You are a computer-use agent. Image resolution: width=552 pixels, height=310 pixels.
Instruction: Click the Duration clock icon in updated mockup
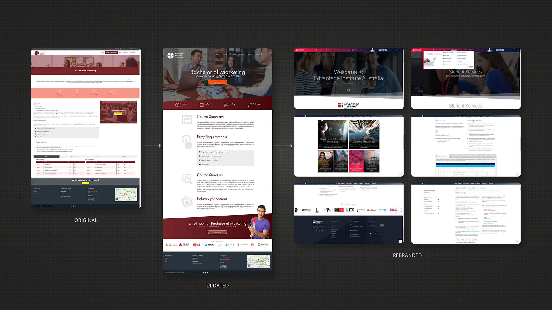pyautogui.click(x=177, y=105)
